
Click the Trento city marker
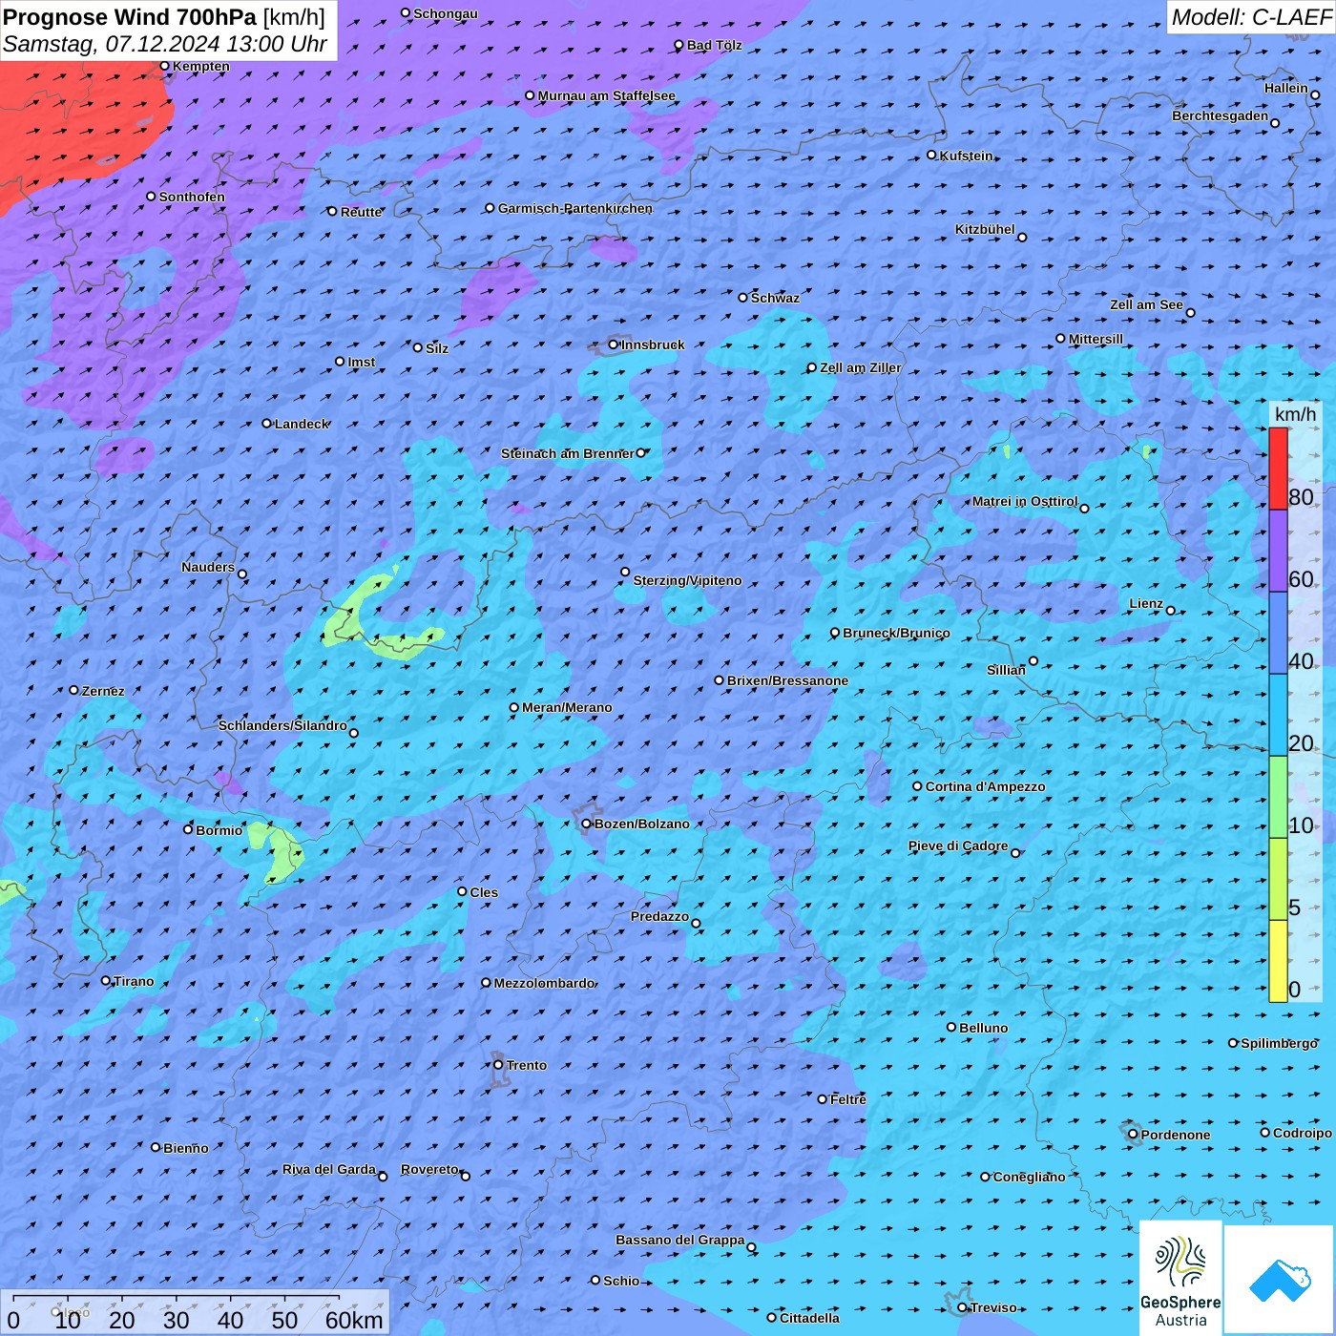click(498, 1065)
